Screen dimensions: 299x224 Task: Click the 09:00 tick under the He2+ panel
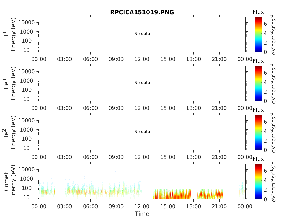(116, 157)
